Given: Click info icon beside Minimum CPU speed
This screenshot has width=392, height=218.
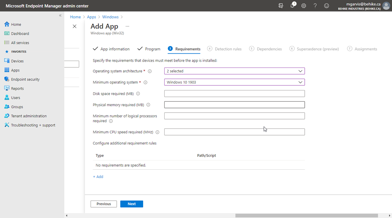Looking at the screenshot, I should [157, 132].
